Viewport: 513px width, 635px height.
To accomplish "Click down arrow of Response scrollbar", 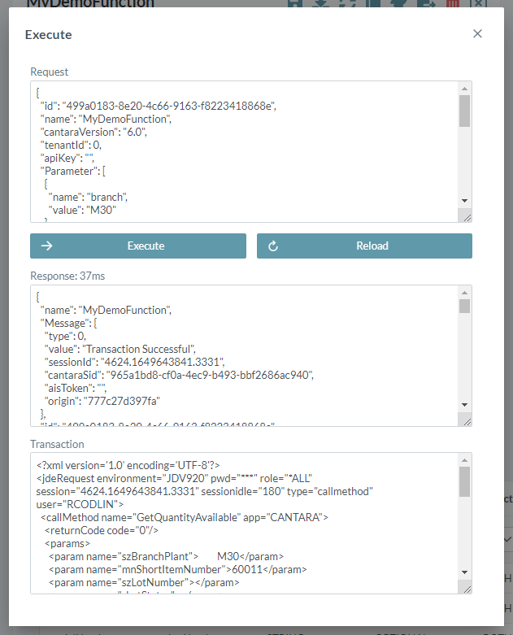I will point(464,404).
